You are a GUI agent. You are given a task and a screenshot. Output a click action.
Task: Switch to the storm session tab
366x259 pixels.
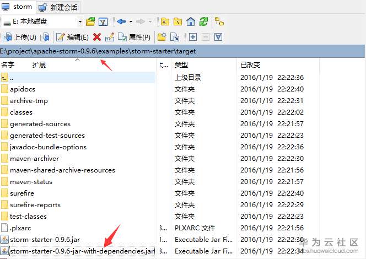point(18,7)
